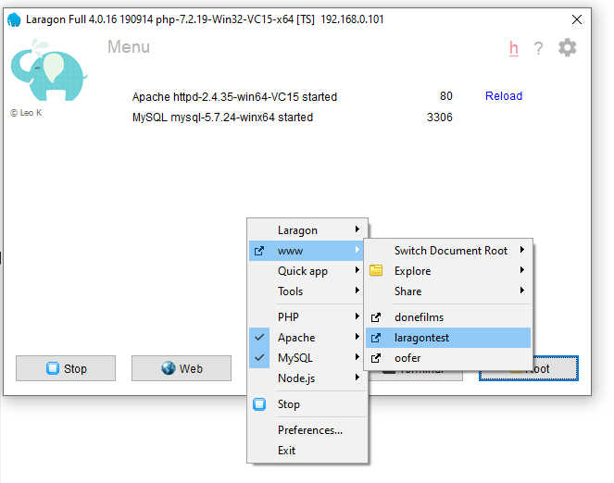Viewport: 614px width, 483px height.
Task: Open the Laragon menu entry
Action: click(307, 230)
